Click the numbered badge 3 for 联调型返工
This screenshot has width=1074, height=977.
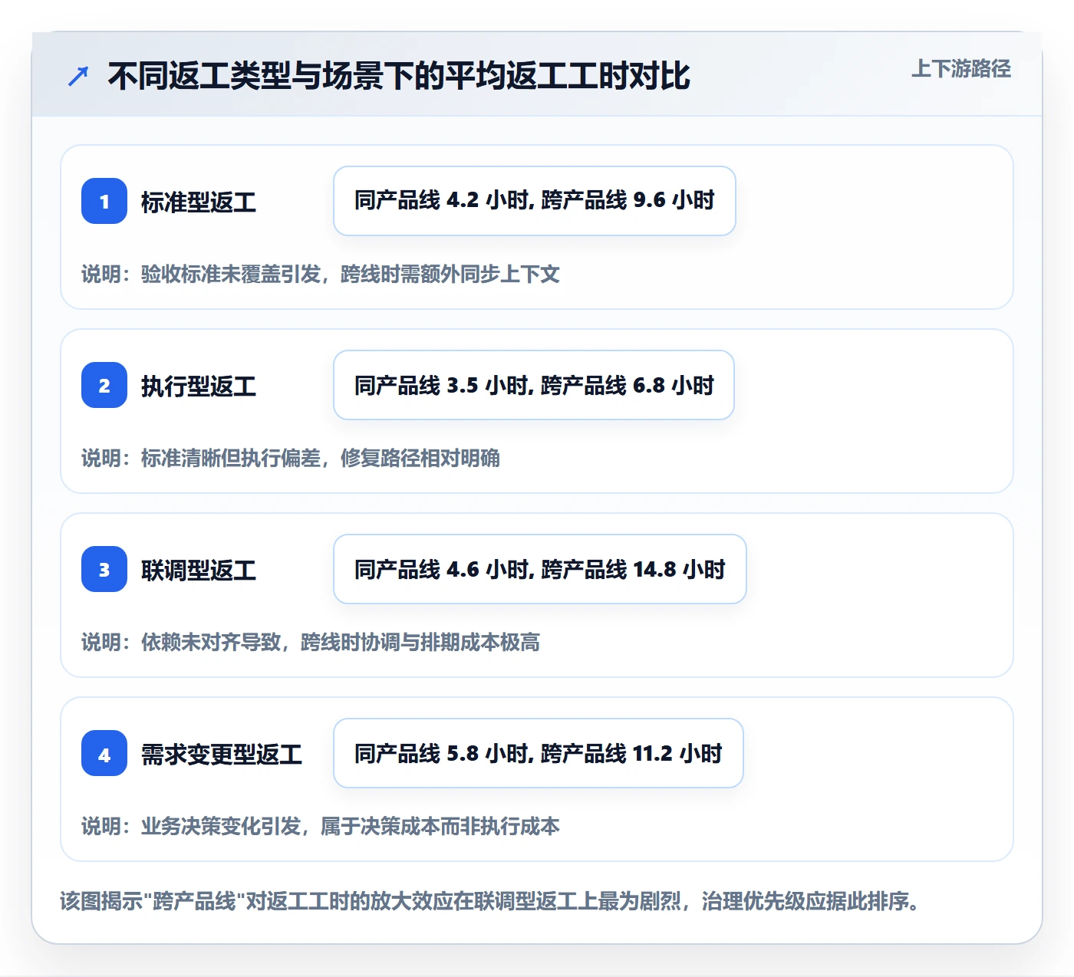click(104, 569)
